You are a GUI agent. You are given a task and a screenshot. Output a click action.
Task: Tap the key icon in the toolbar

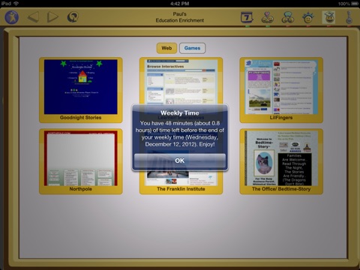point(349,17)
